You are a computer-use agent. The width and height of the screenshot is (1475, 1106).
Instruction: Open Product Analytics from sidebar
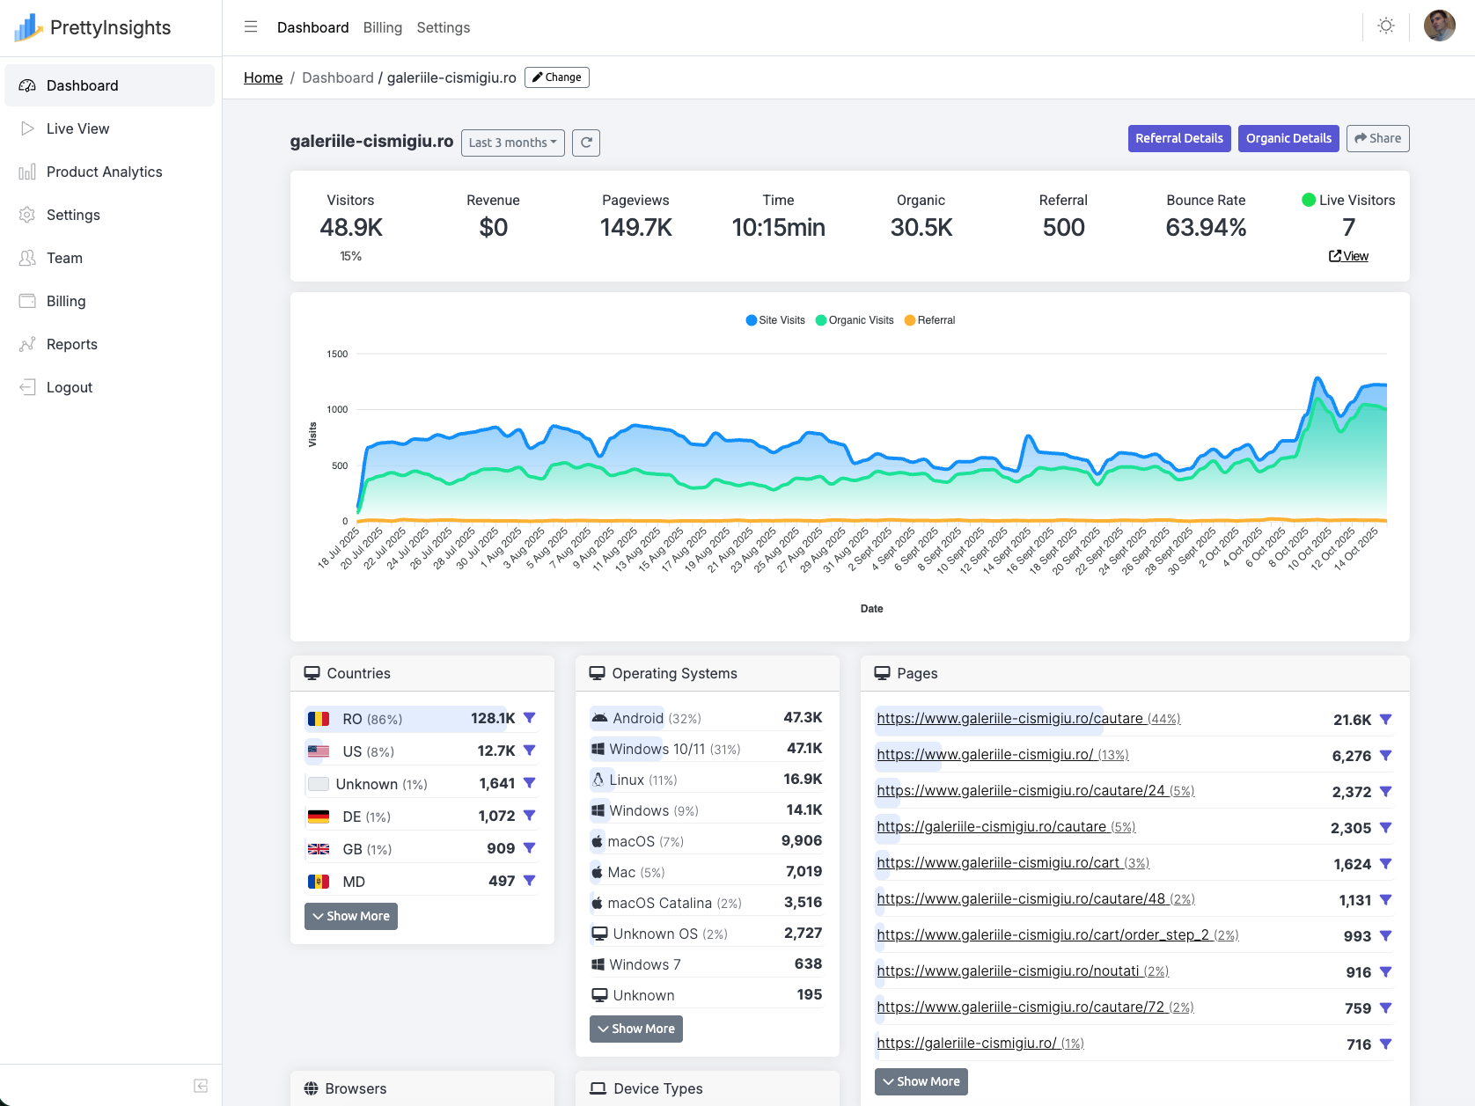pyautogui.click(x=104, y=172)
